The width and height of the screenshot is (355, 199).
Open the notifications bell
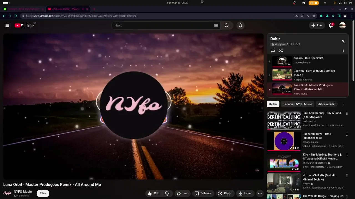(x=331, y=25)
